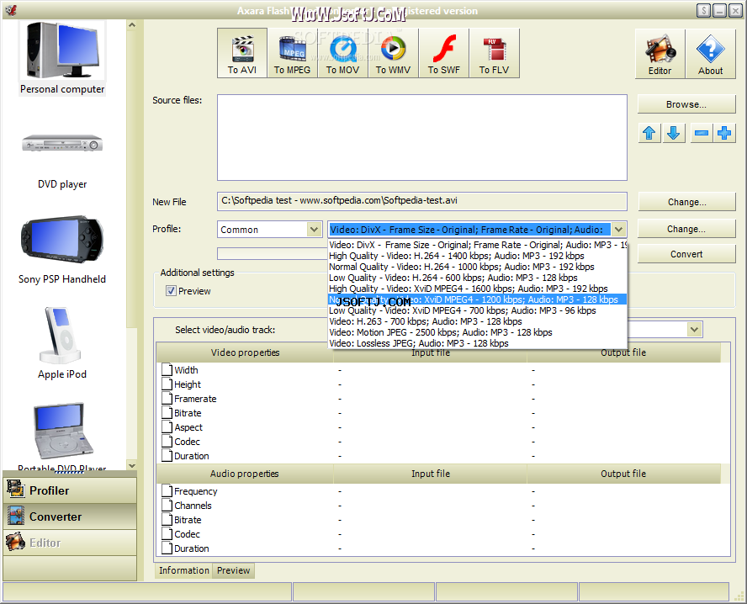Select the To FLV format icon
Image resolution: width=747 pixels, height=604 pixels.
[x=494, y=53]
